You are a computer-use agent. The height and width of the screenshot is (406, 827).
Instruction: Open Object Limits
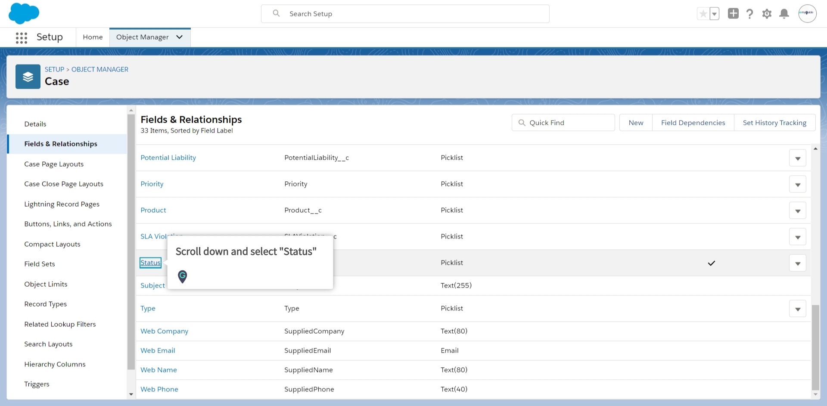46,284
